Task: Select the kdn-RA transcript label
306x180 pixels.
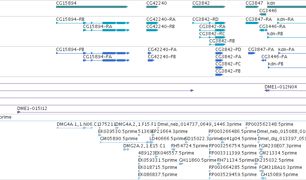Action: pos(286,19)
